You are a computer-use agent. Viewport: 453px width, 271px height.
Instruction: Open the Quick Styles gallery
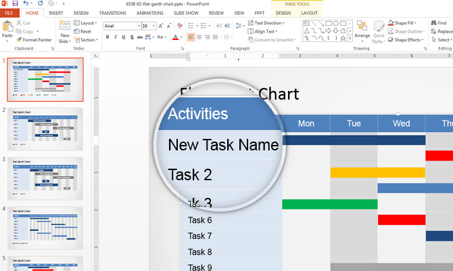coord(379,32)
